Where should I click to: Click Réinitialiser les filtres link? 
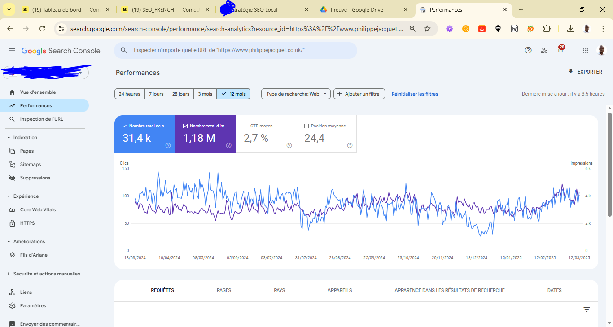pos(415,94)
